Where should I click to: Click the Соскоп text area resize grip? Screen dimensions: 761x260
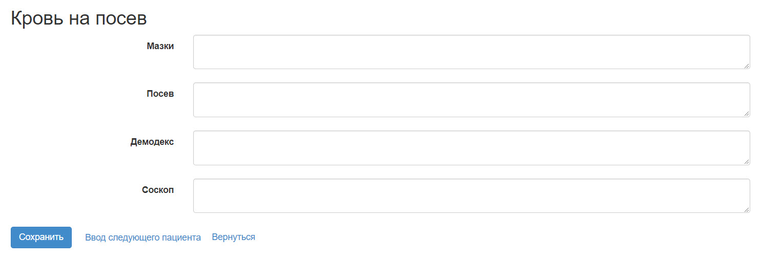pyautogui.click(x=747, y=209)
